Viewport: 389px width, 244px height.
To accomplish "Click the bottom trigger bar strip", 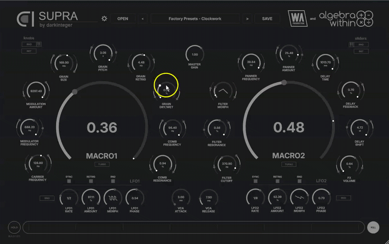I will (194, 227).
